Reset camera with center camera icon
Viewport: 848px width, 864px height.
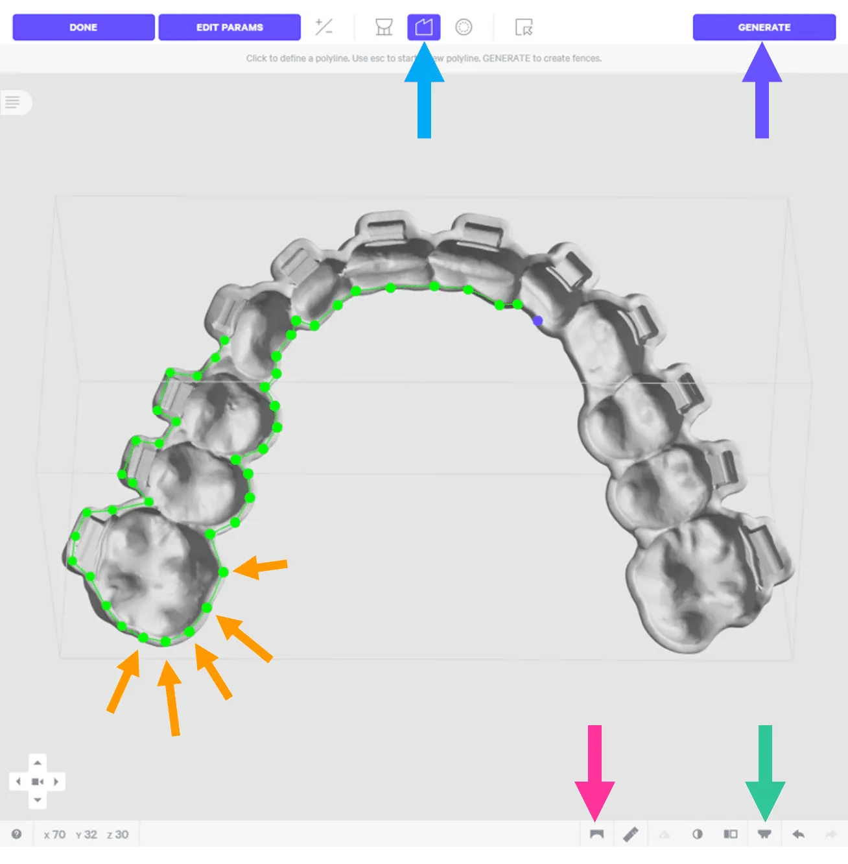pyautogui.click(x=38, y=782)
